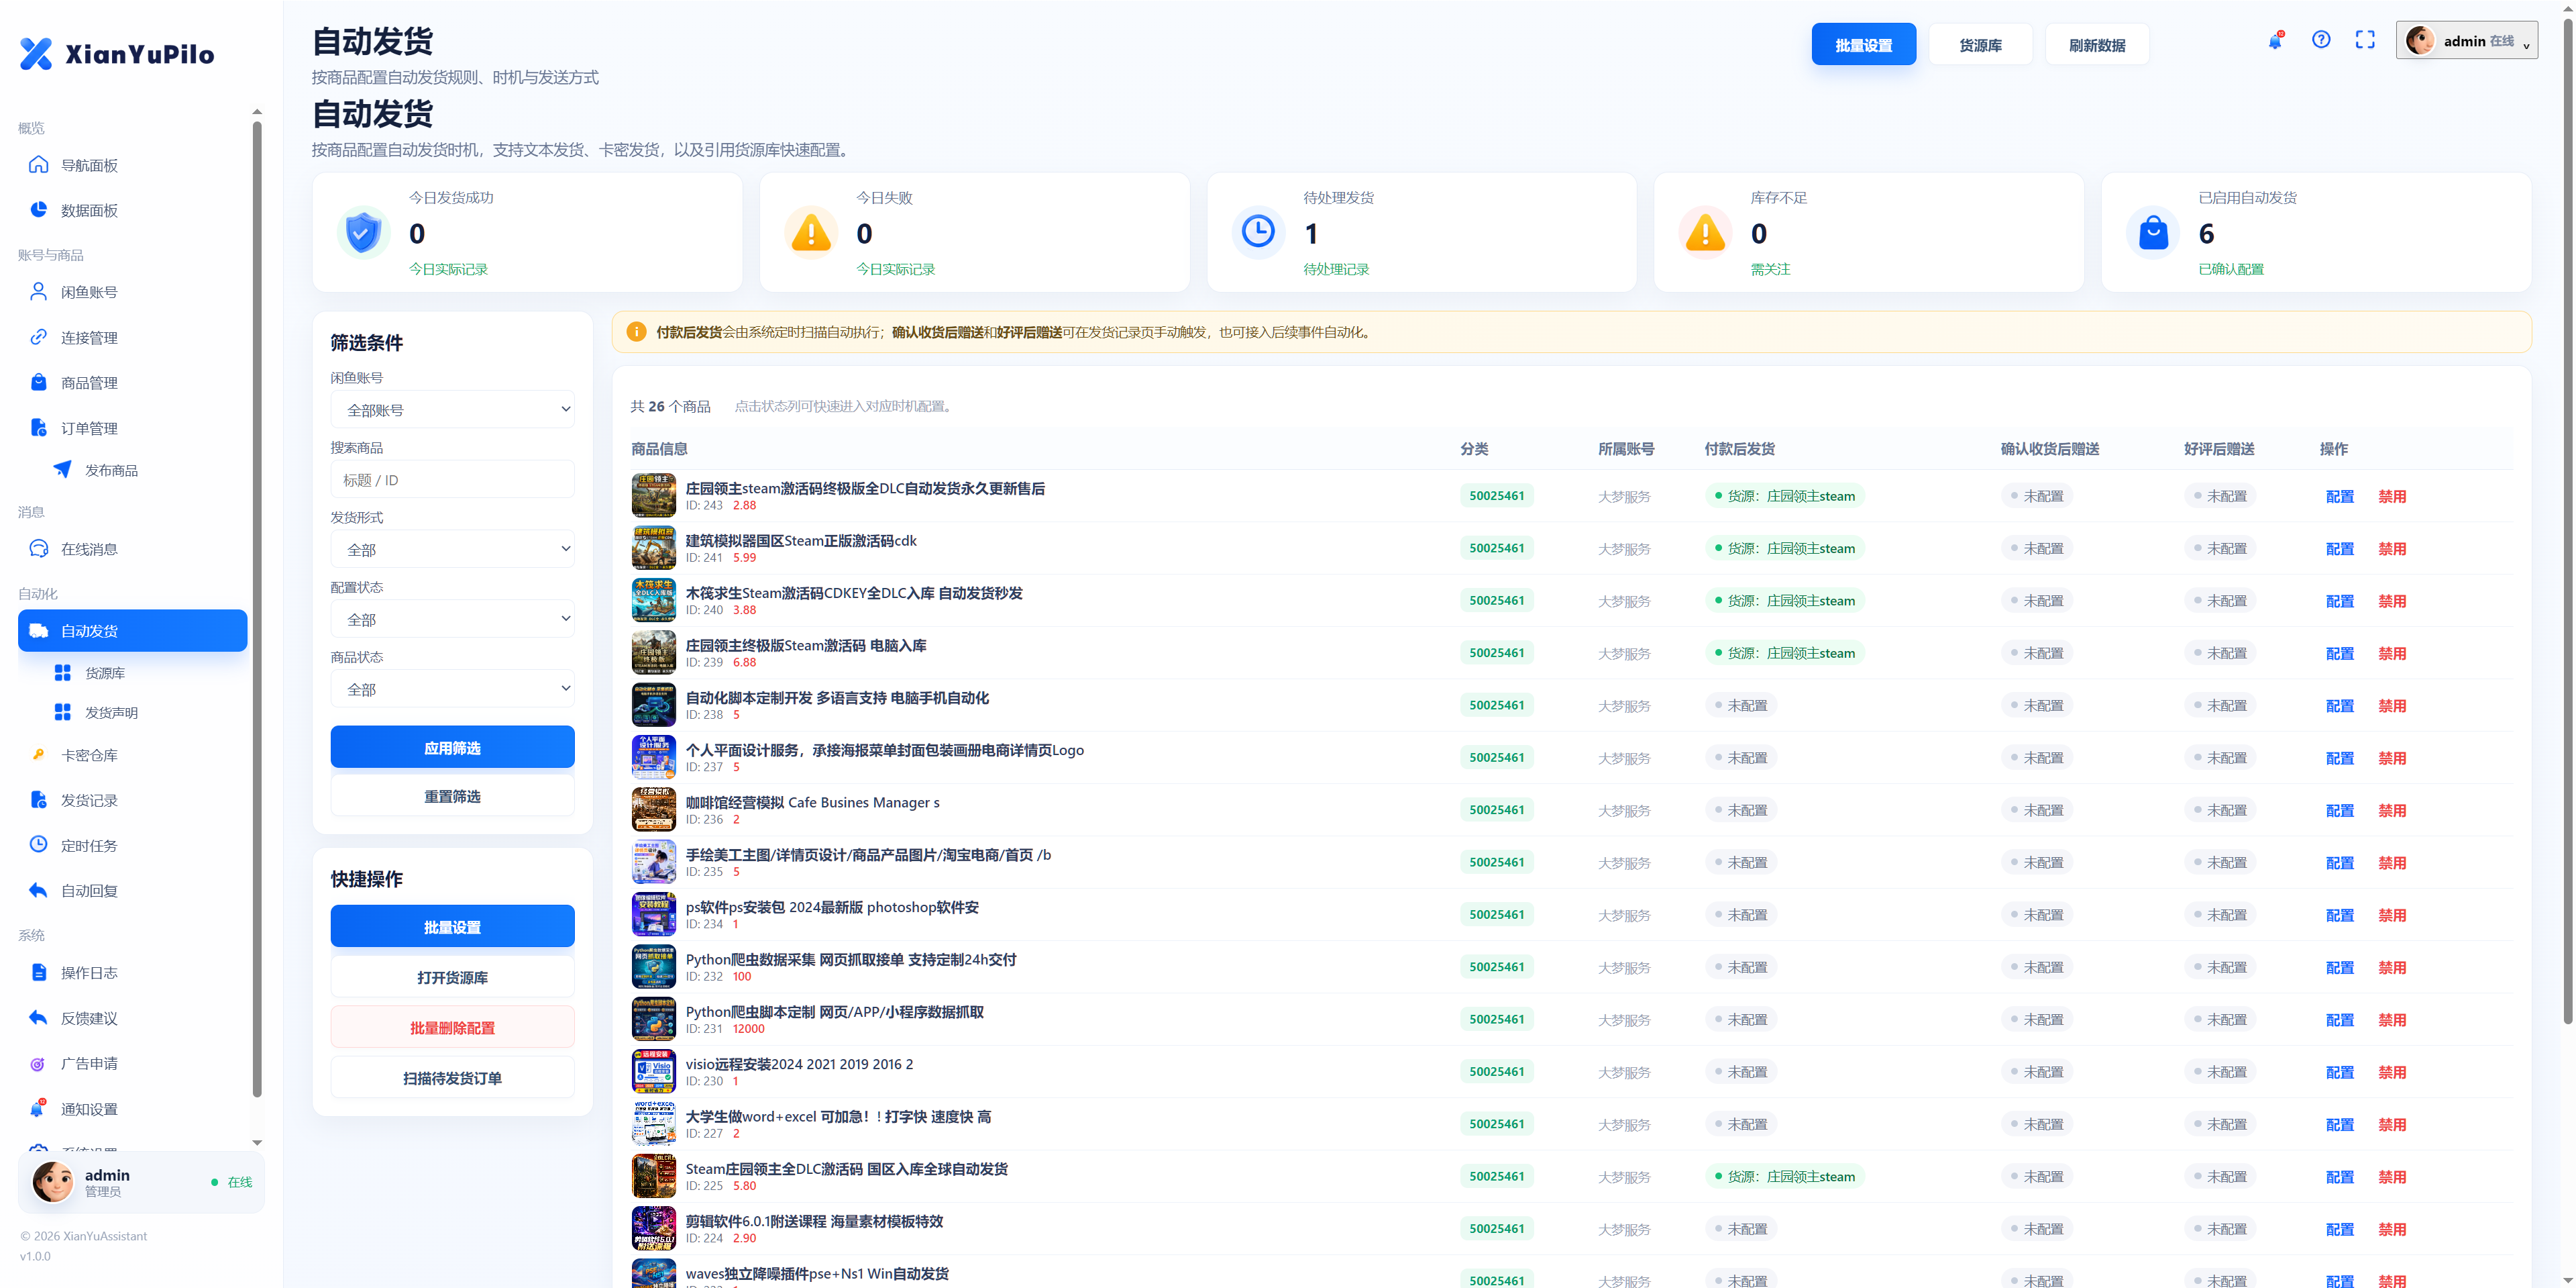The height and width of the screenshot is (1288, 2576).
Task: Click the help question-mark icon
Action: [x=2321, y=40]
